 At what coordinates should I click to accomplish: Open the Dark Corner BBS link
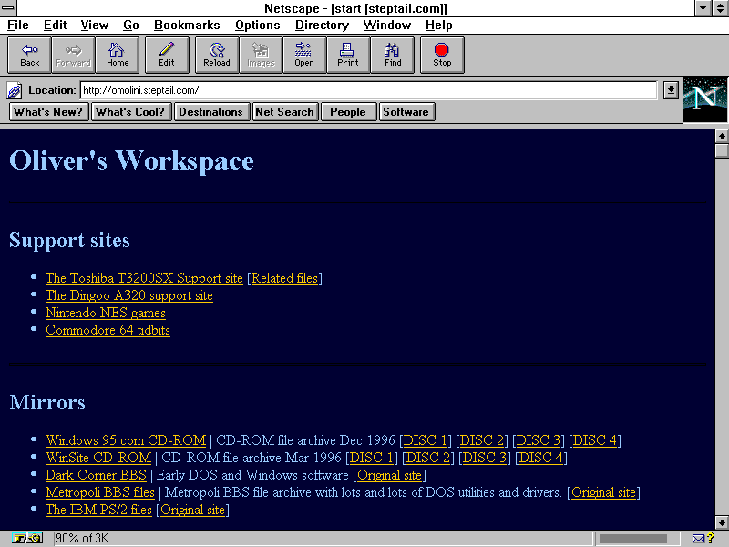pyautogui.click(x=96, y=475)
